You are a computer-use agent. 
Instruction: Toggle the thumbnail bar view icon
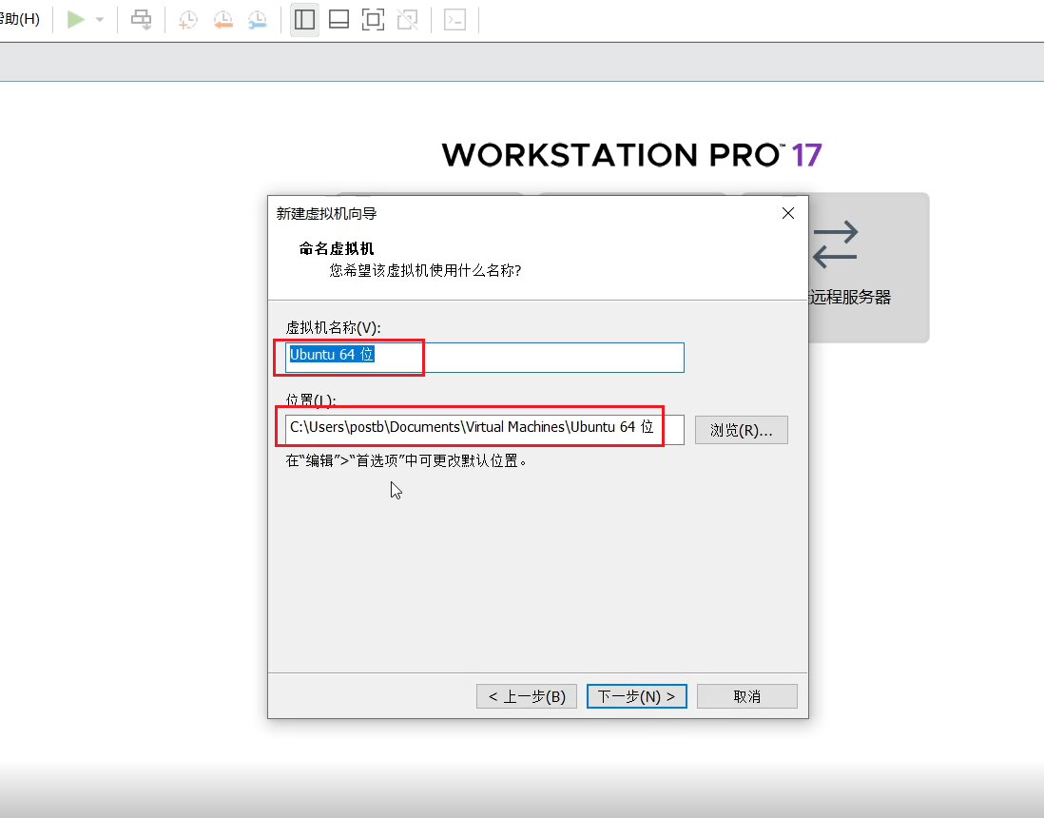pyautogui.click(x=338, y=19)
